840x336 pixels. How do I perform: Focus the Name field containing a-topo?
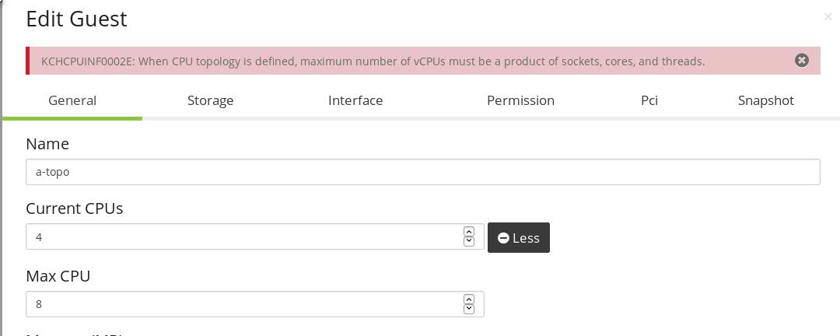coord(422,172)
